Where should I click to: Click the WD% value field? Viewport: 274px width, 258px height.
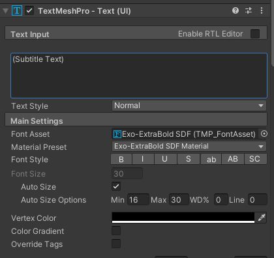(221, 199)
